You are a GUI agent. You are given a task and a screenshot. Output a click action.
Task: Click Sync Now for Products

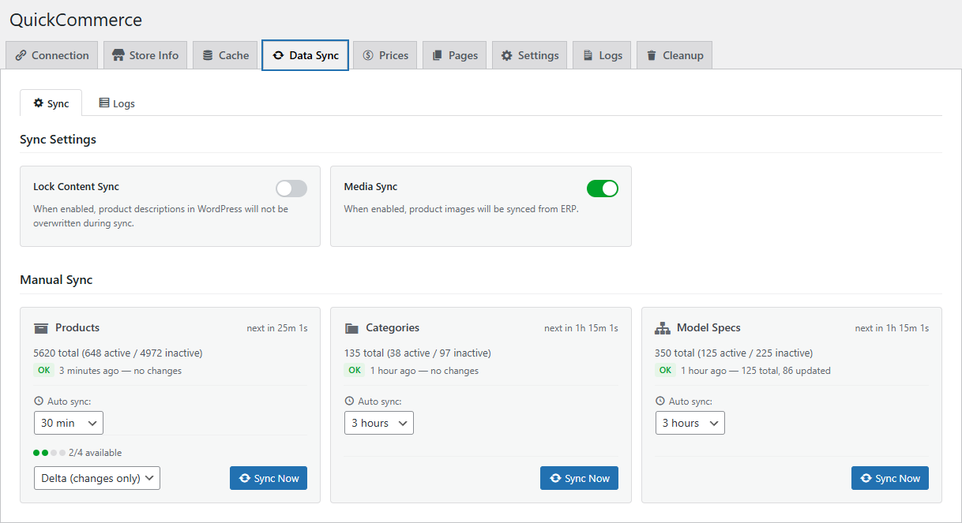(269, 478)
